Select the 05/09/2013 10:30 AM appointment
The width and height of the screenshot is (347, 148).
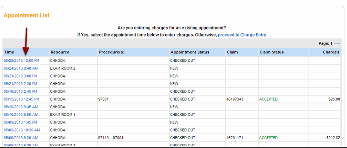coord(22,130)
